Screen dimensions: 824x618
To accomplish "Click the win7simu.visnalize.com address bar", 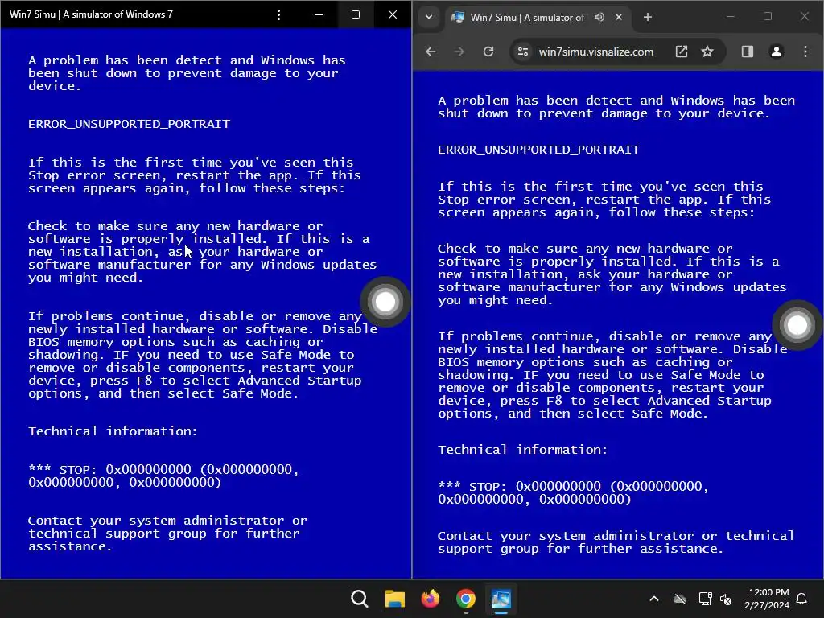I will point(596,51).
